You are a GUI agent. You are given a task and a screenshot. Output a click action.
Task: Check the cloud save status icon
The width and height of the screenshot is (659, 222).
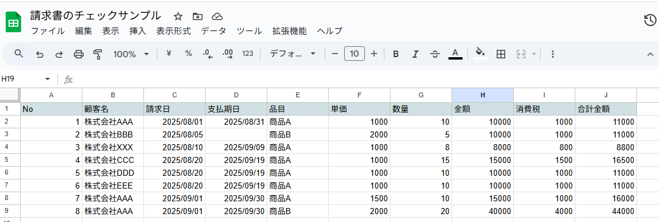(217, 16)
